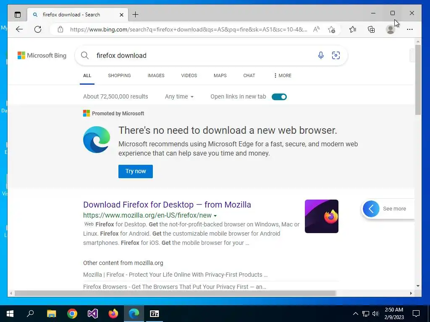
Task: Switch to the SHOPPING tab
Action: [x=119, y=75]
